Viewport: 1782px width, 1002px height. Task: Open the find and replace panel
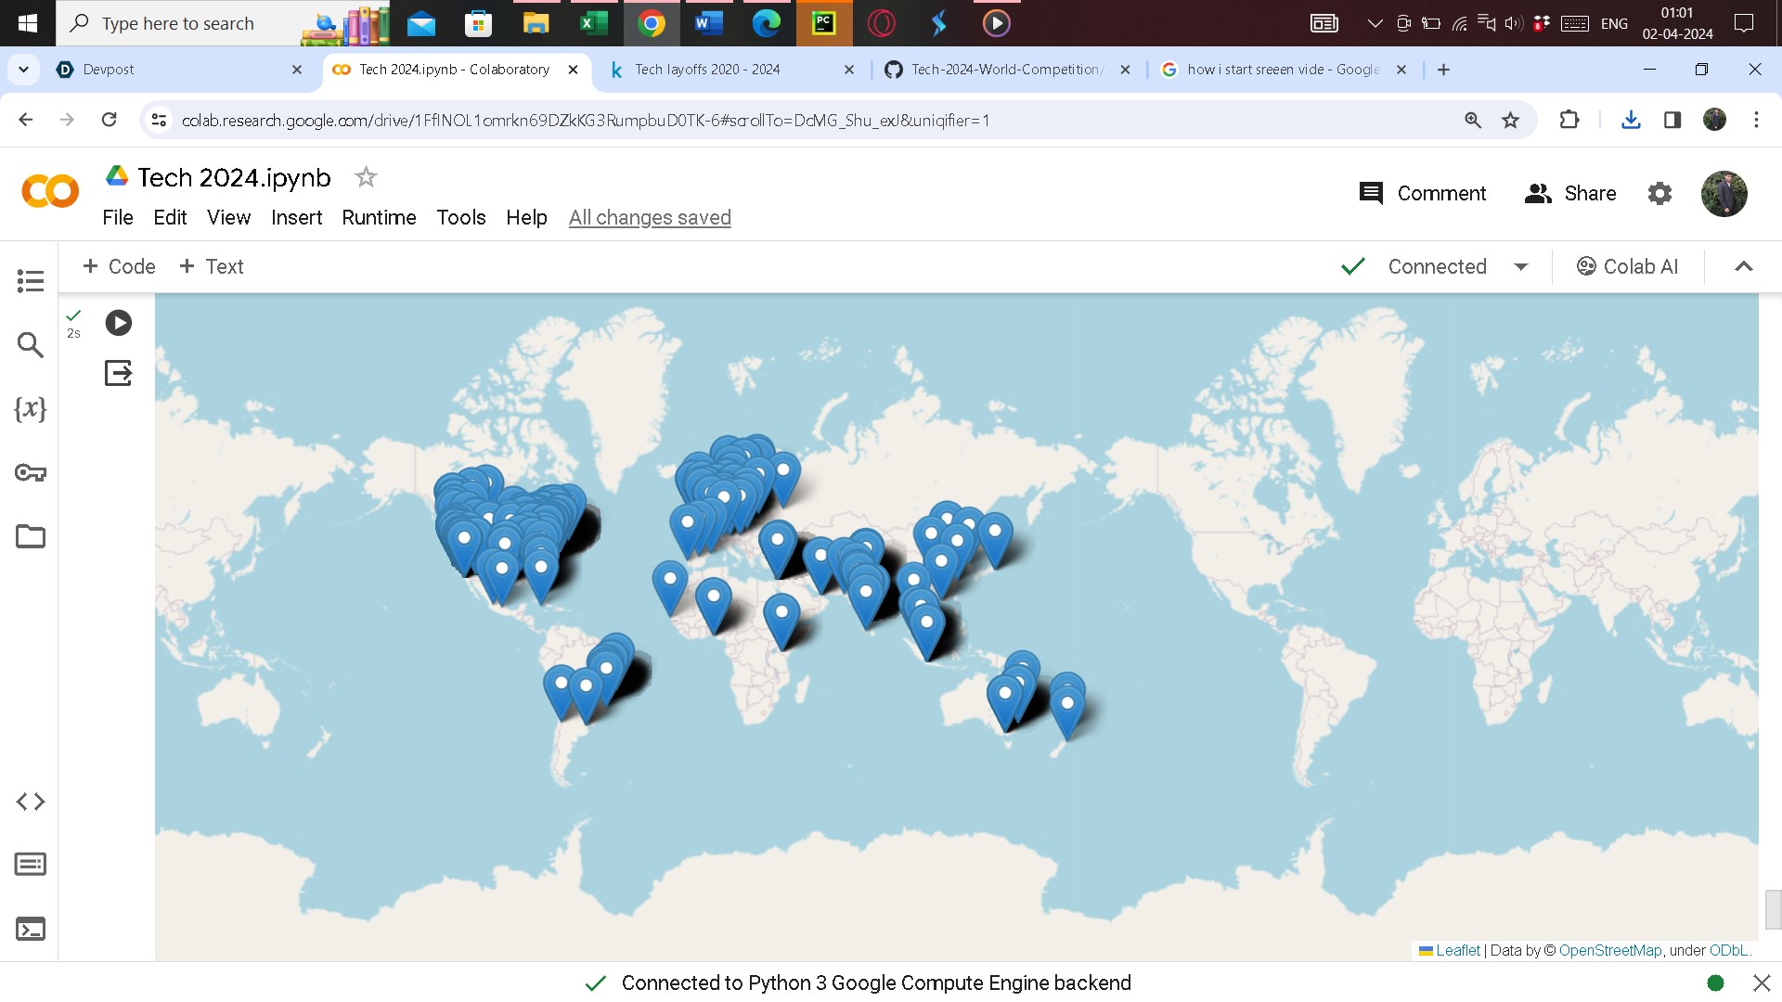pyautogui.click(x=30, y=345)
